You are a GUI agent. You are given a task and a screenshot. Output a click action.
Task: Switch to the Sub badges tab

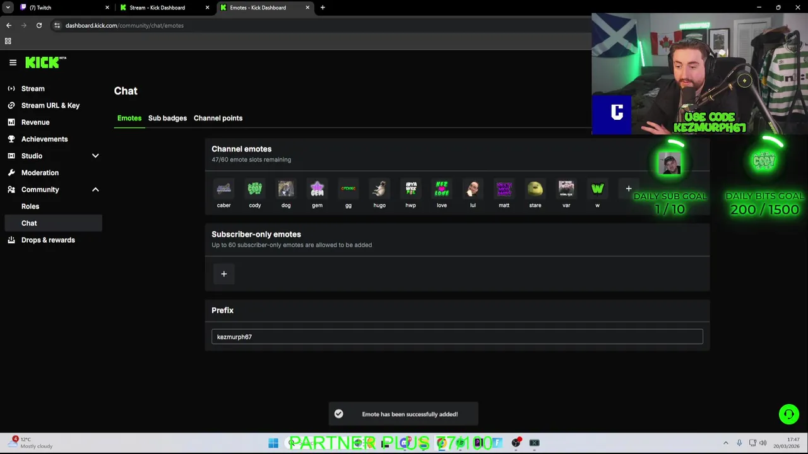pyautogui.click(x=167, y=118)
